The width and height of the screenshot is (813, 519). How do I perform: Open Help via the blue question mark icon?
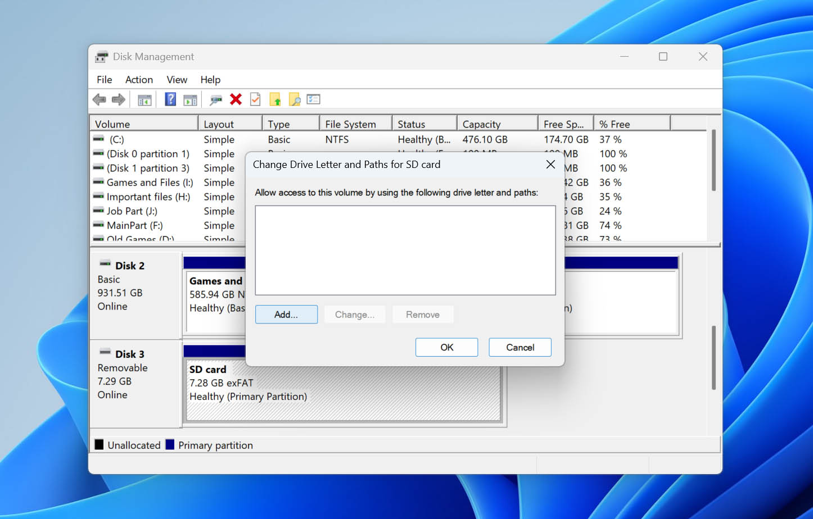[170, 99]
